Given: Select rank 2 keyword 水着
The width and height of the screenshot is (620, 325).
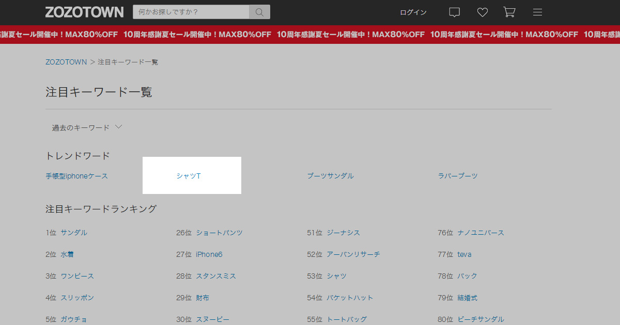Looking at the screenshot, I should tap(67, 254).
